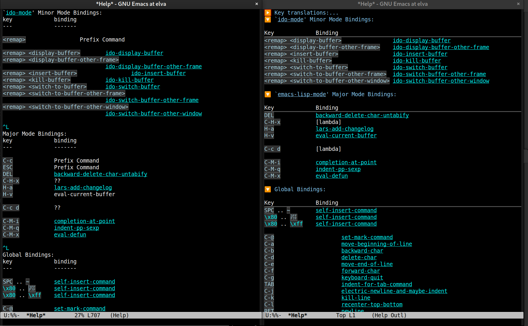The width and height of the screenshot is (528, 326).
Task: Open eval-current-buffer link in right window
Action: tap(346, 135)
